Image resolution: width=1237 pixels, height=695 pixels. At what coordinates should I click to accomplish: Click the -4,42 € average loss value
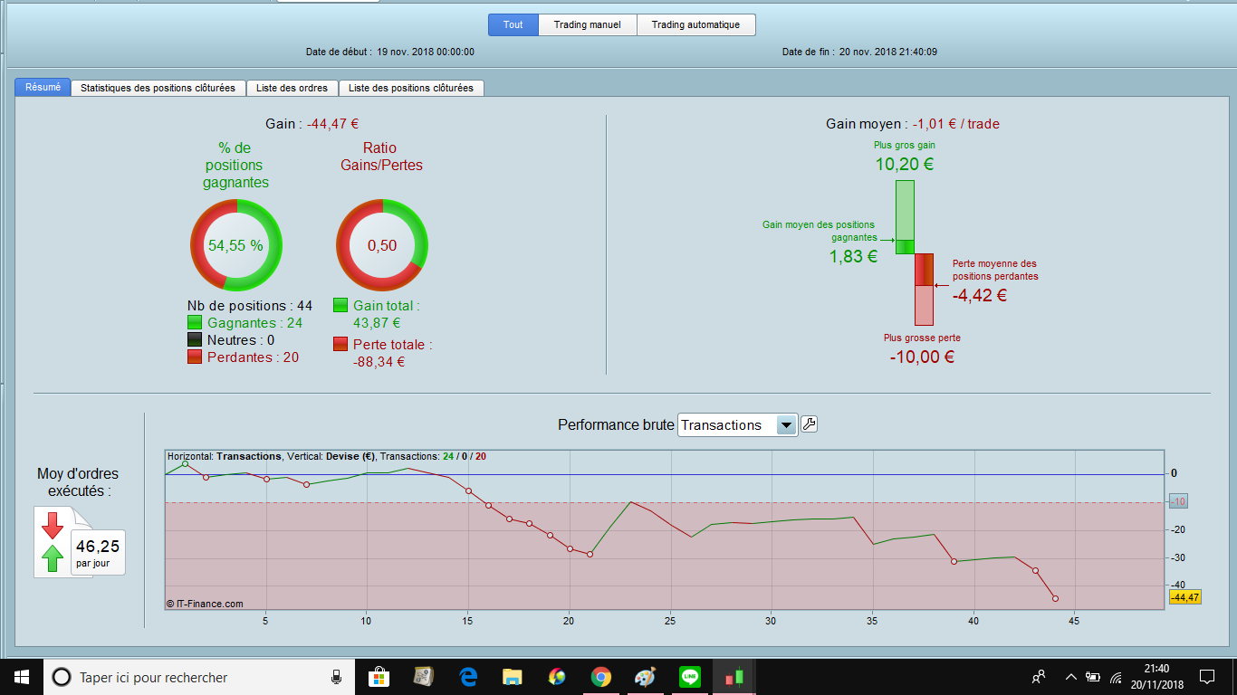(980, 295)
